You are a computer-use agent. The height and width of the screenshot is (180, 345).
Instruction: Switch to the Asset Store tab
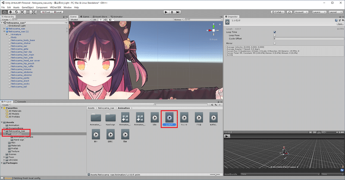point(100,17)
